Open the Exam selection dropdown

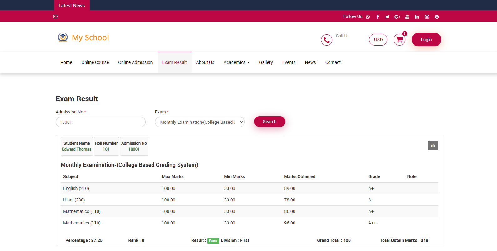pos(200,122)
